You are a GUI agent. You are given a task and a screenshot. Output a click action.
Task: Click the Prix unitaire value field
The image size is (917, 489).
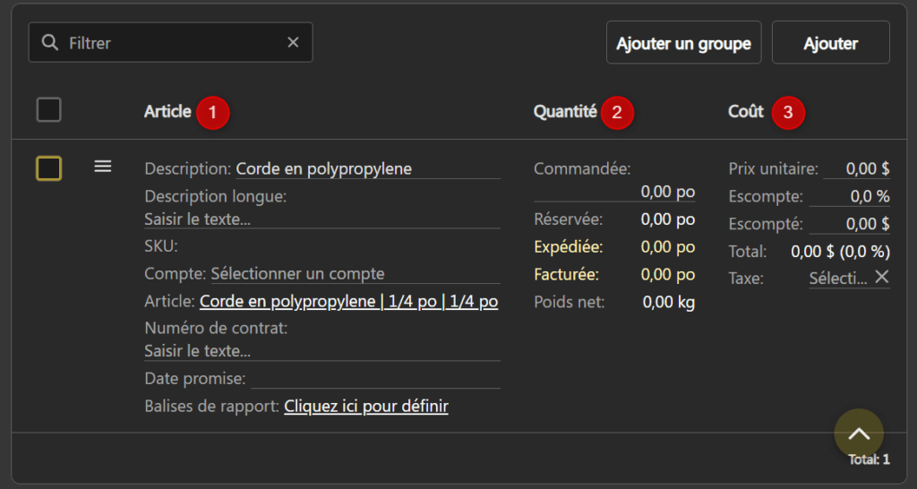[856, 168]
